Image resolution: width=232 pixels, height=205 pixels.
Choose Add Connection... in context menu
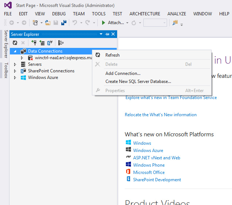152,73
